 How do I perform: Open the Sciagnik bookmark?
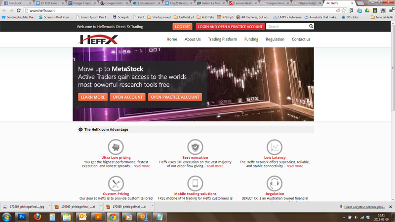coord(121,17)
